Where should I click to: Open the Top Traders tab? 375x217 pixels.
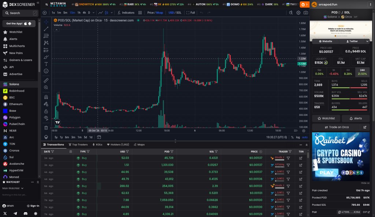point(78,145)
